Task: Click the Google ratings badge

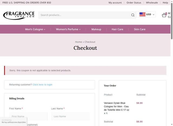Action: pyautogui.click(x=14, y=121)
